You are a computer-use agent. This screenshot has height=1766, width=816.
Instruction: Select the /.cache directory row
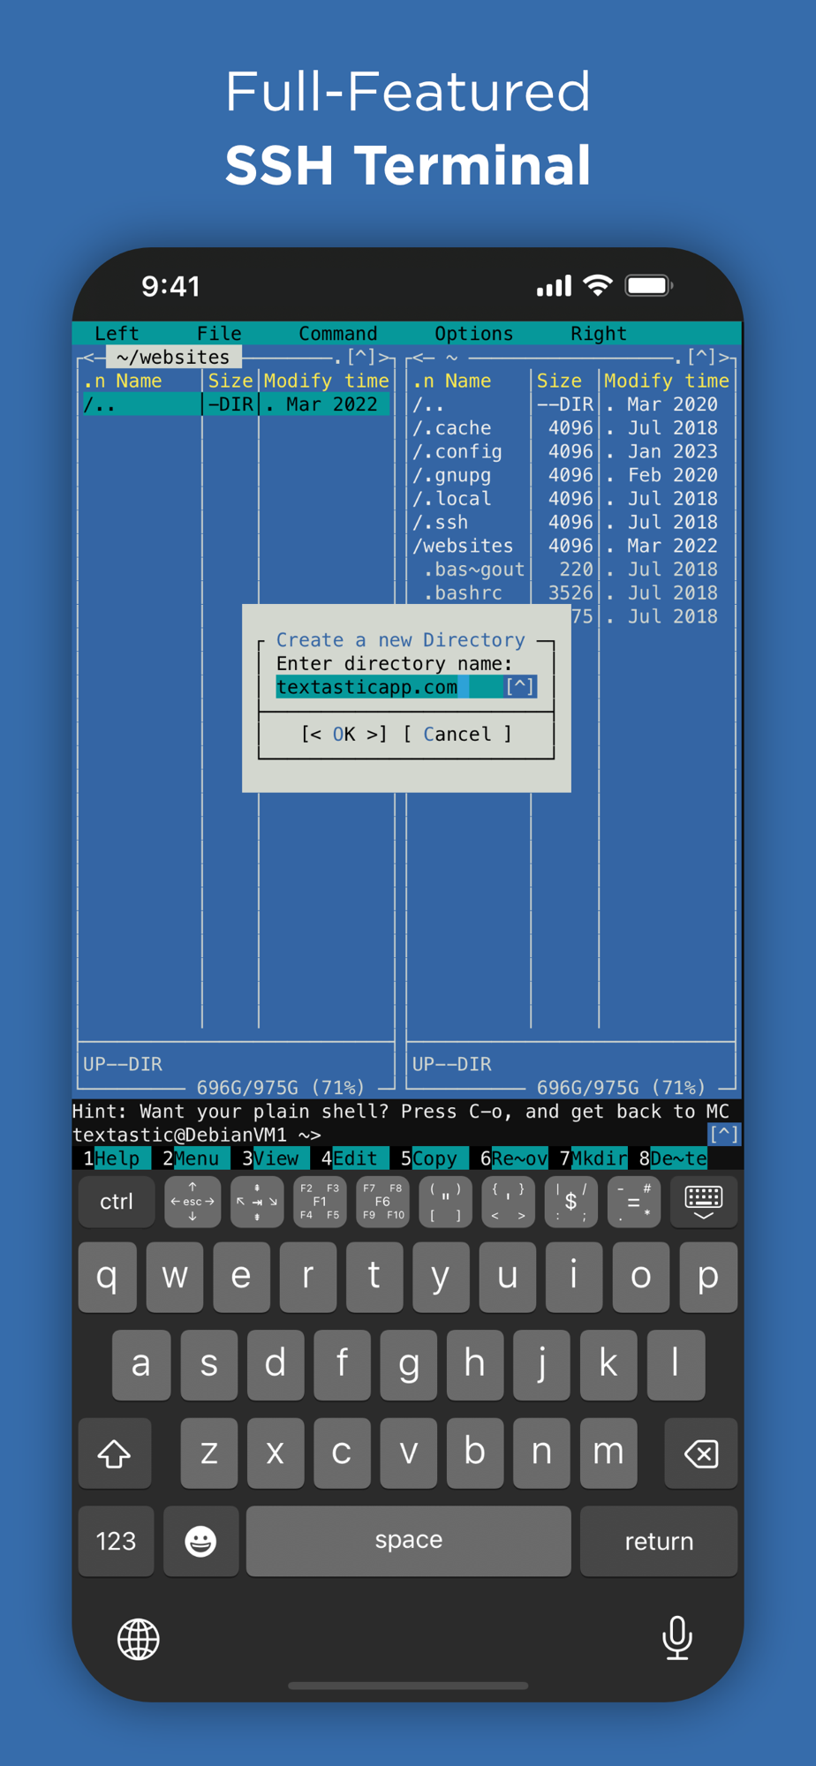tap(570, 427)
